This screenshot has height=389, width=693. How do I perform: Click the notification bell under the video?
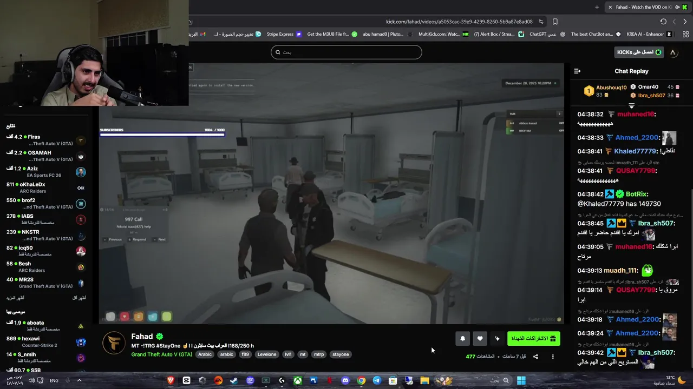pyautogui.click(x=462, y=339)
